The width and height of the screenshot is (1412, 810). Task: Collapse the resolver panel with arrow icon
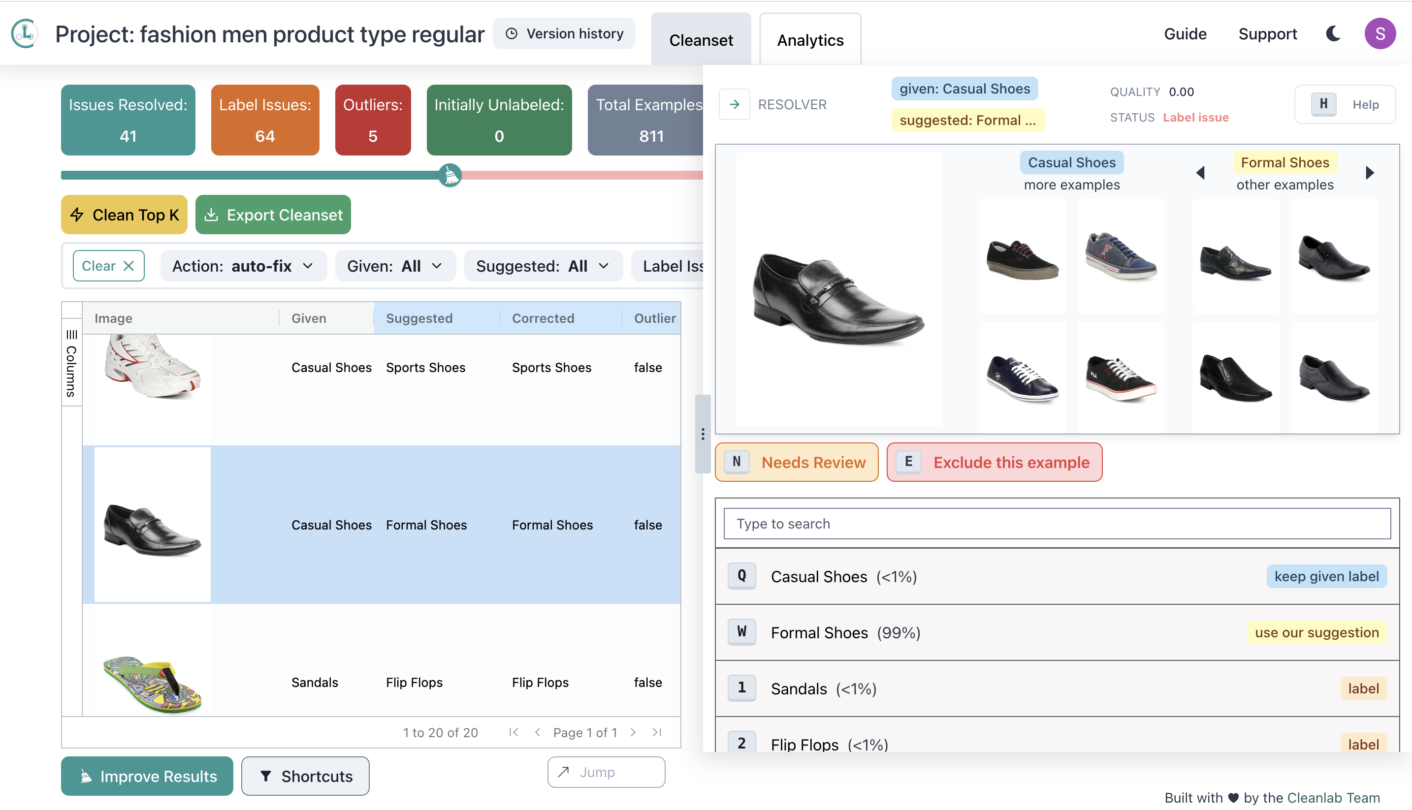[734, 104]
